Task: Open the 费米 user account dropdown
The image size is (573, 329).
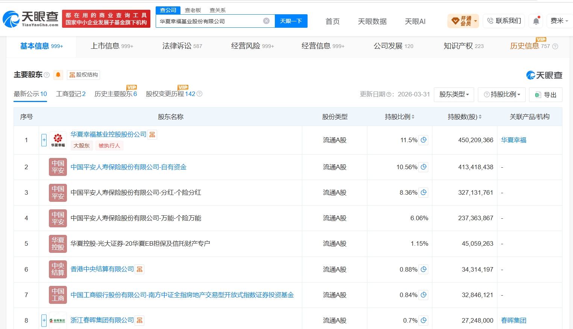Action: point(559,21)
